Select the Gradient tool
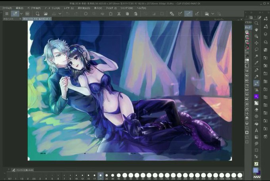 (256, 137)
